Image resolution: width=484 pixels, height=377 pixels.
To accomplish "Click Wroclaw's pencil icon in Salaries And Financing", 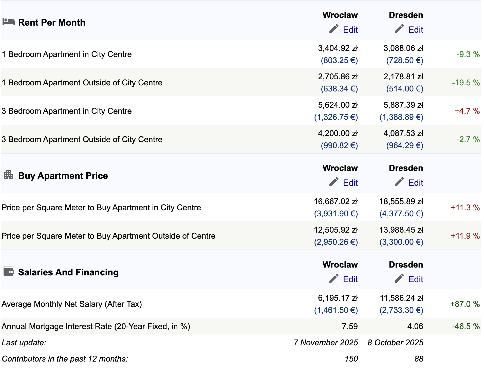I will pyautogui.click(x=334, y=278).
